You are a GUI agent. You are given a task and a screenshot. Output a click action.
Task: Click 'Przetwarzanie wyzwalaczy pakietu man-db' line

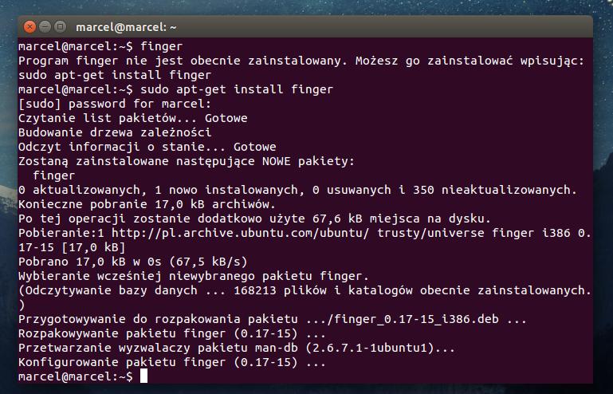tap(237, 348)
